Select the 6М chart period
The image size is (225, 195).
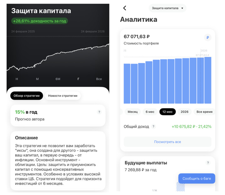58,79
